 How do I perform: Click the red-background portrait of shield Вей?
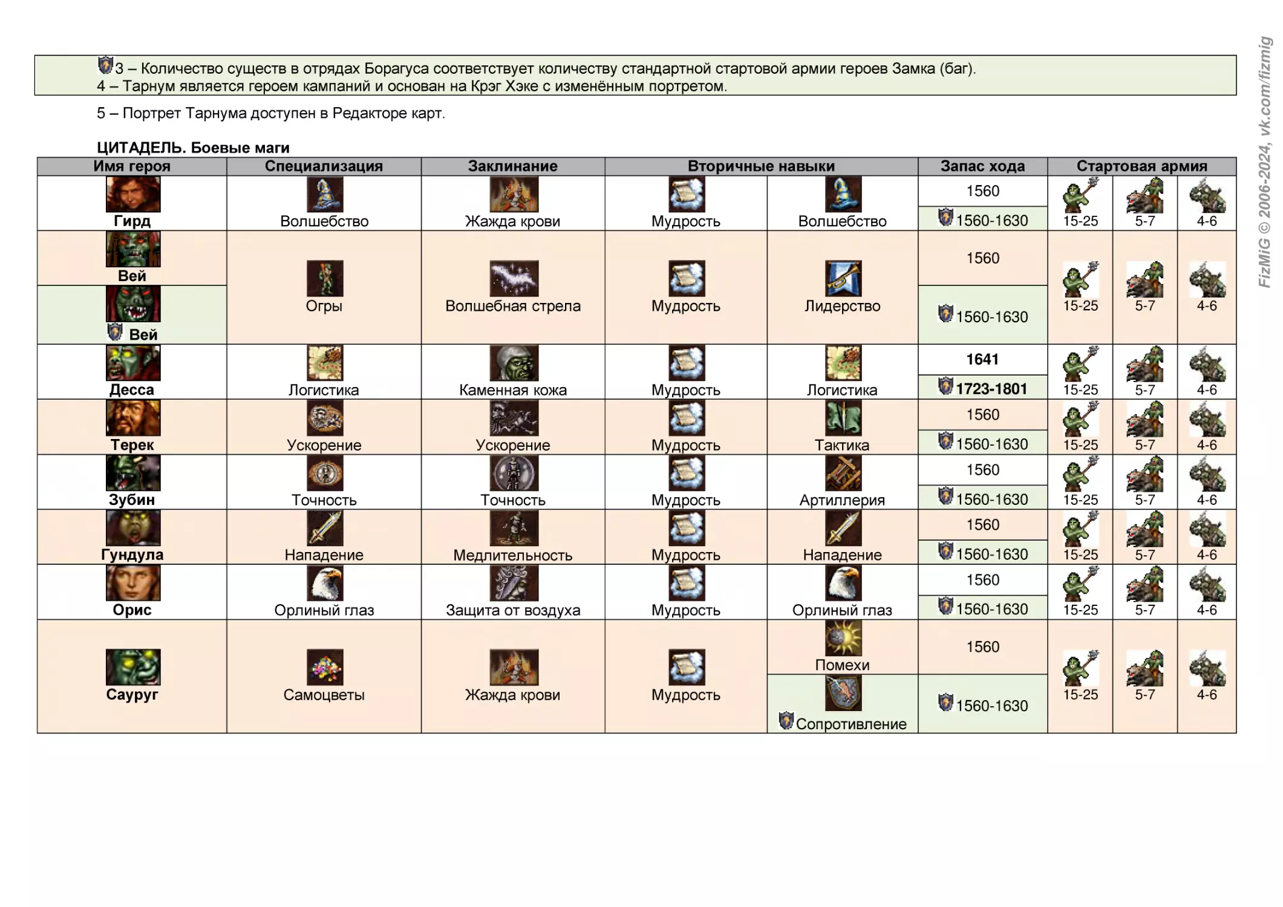[x=133, y=304]
